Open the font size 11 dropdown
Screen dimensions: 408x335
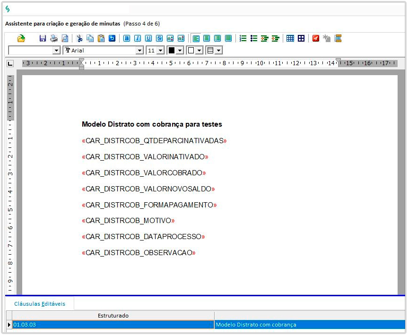coord(160,50)
